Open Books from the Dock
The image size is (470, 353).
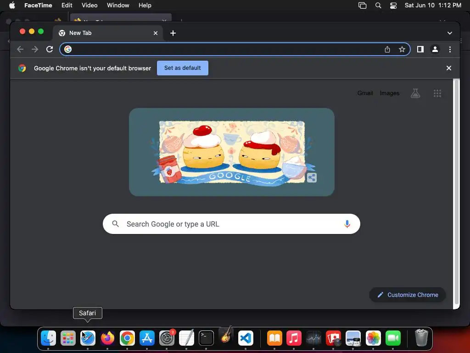(x=274, y=338)
